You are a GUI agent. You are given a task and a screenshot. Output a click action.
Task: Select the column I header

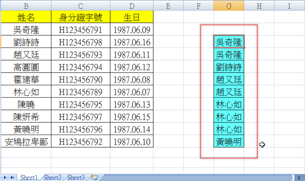point(289,6)
